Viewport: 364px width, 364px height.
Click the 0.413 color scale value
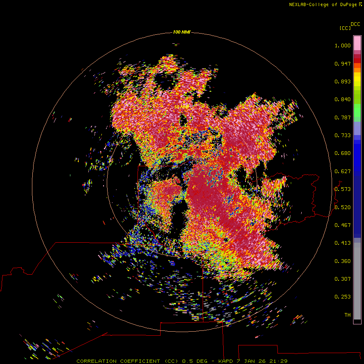point(343,243)
